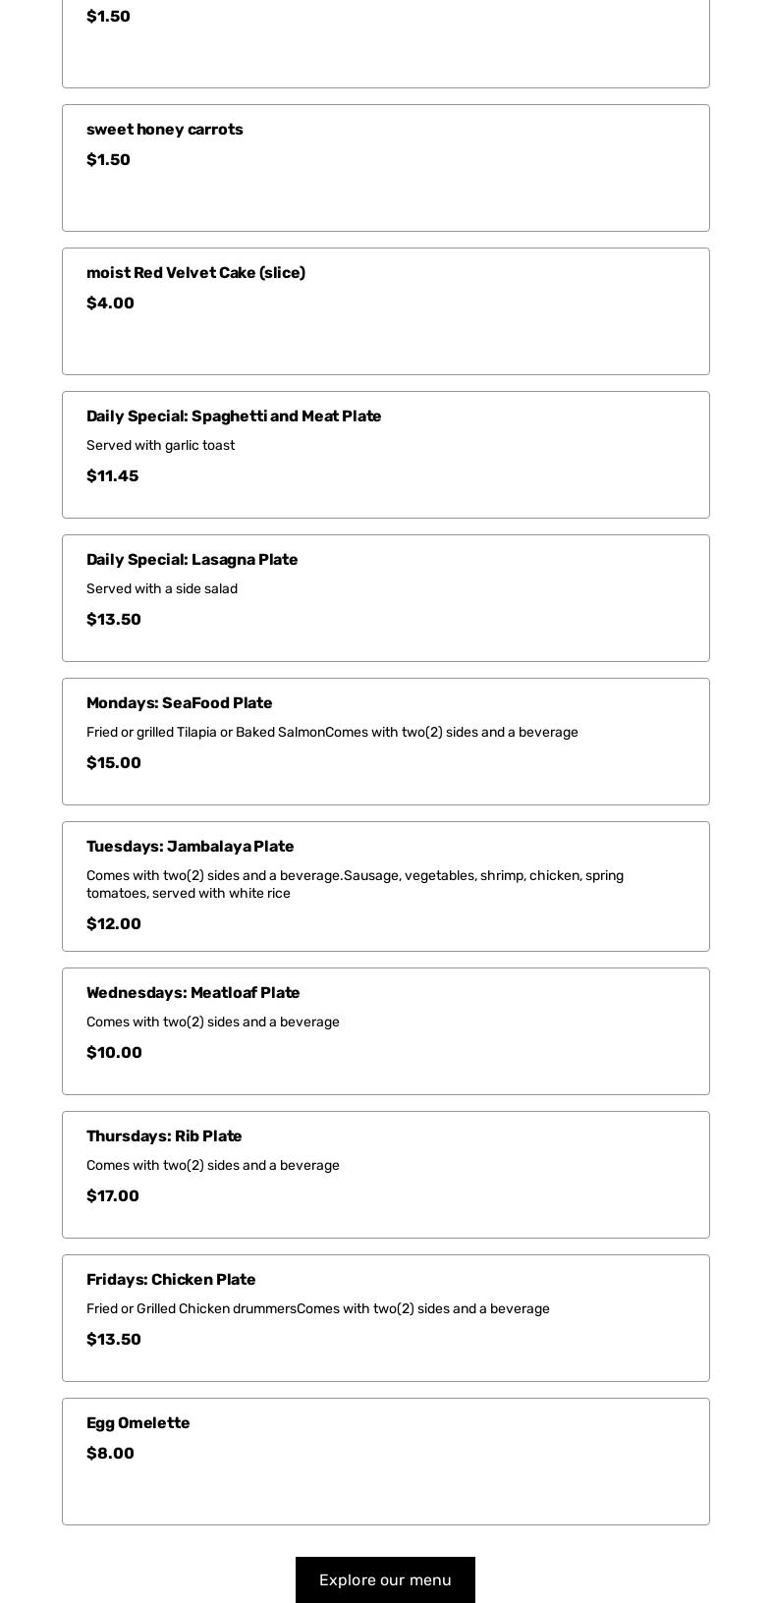Screen dimensions: 771x1603
Task: Select the Tuesdays Jambalaya Plate card
Action: [x=385, y=886]
